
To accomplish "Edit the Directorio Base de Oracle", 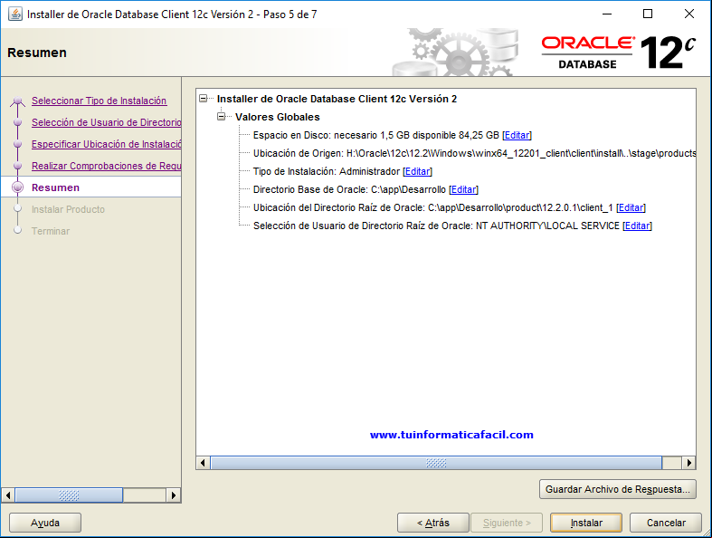I will (x=463, y=189).
